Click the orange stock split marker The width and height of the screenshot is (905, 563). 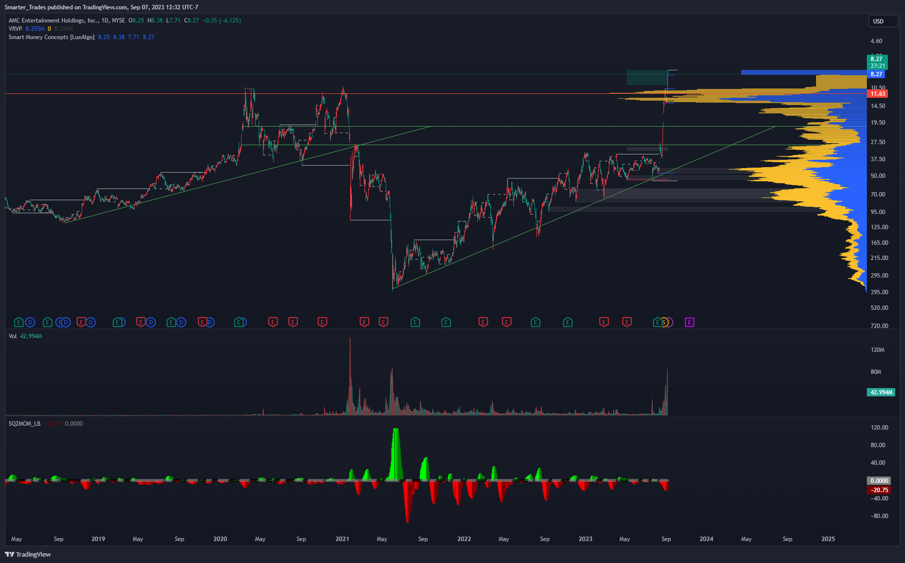[x=664, y=322]
